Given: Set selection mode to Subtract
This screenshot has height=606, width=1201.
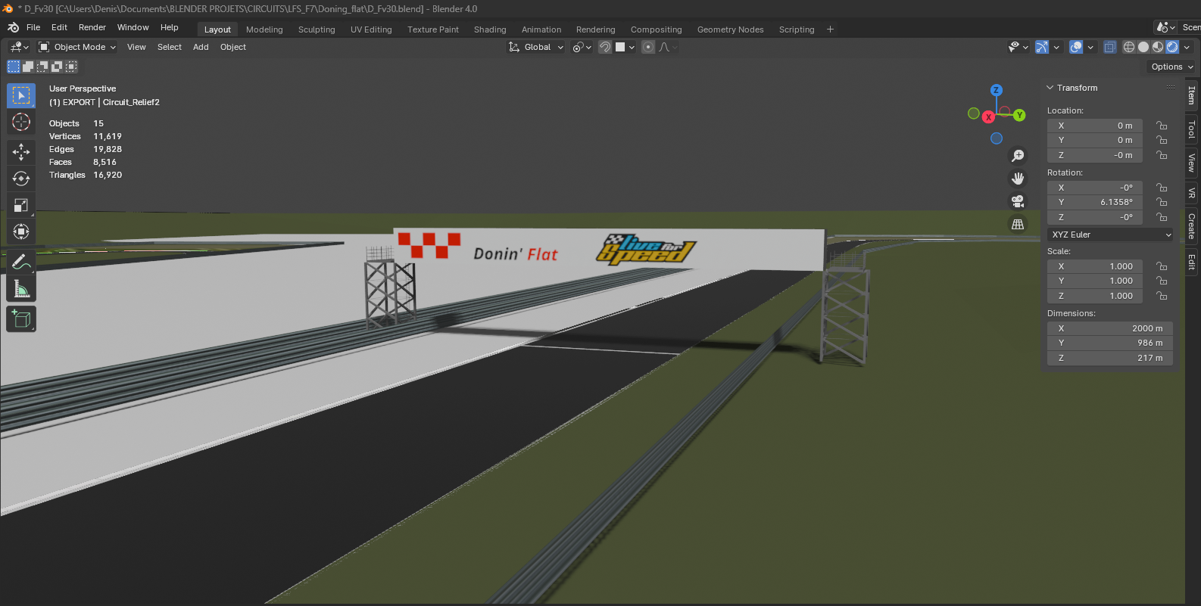Looking at the screenshot, I should [x=42, y=67].
